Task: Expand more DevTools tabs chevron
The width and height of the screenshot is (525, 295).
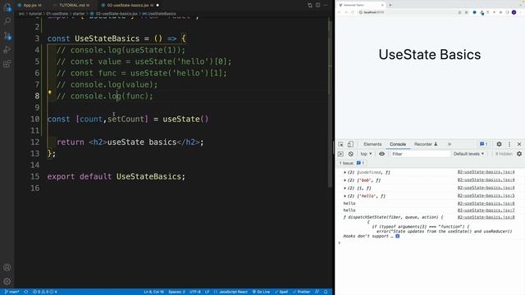Action: (x=450, y=144)
